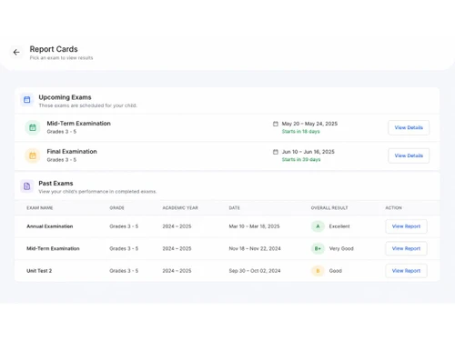The height and width of the screenshot is (341, 455).
Task: Click the Very Good result label
Action: [341, 248]
